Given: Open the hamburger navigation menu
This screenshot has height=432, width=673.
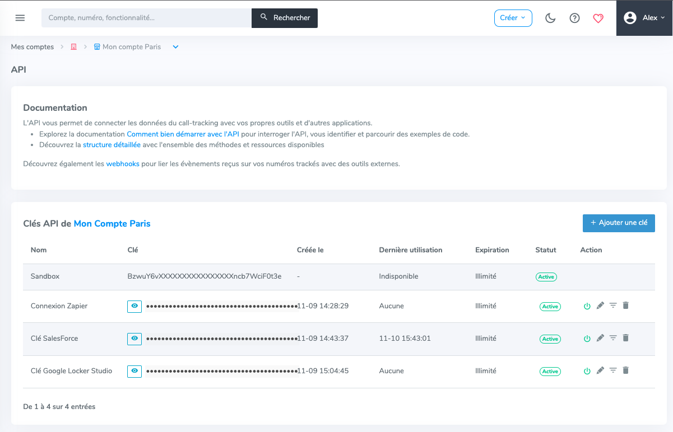Looking at the screenshot, I should point(20,18).
